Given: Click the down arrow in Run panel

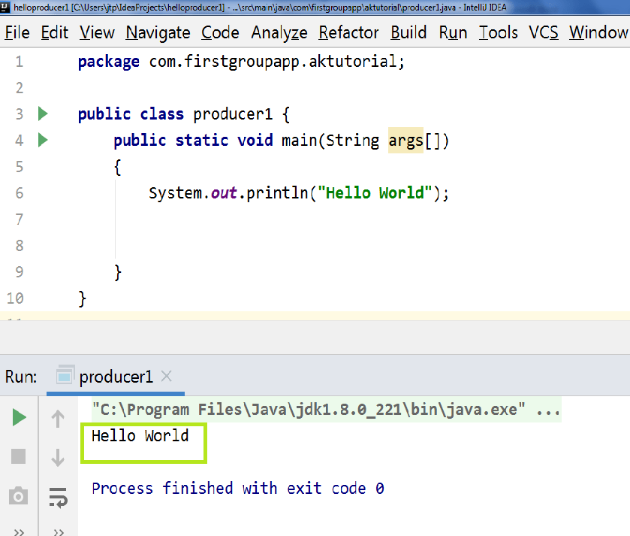Looking at the screenshot, I should [x=58, y=457].
